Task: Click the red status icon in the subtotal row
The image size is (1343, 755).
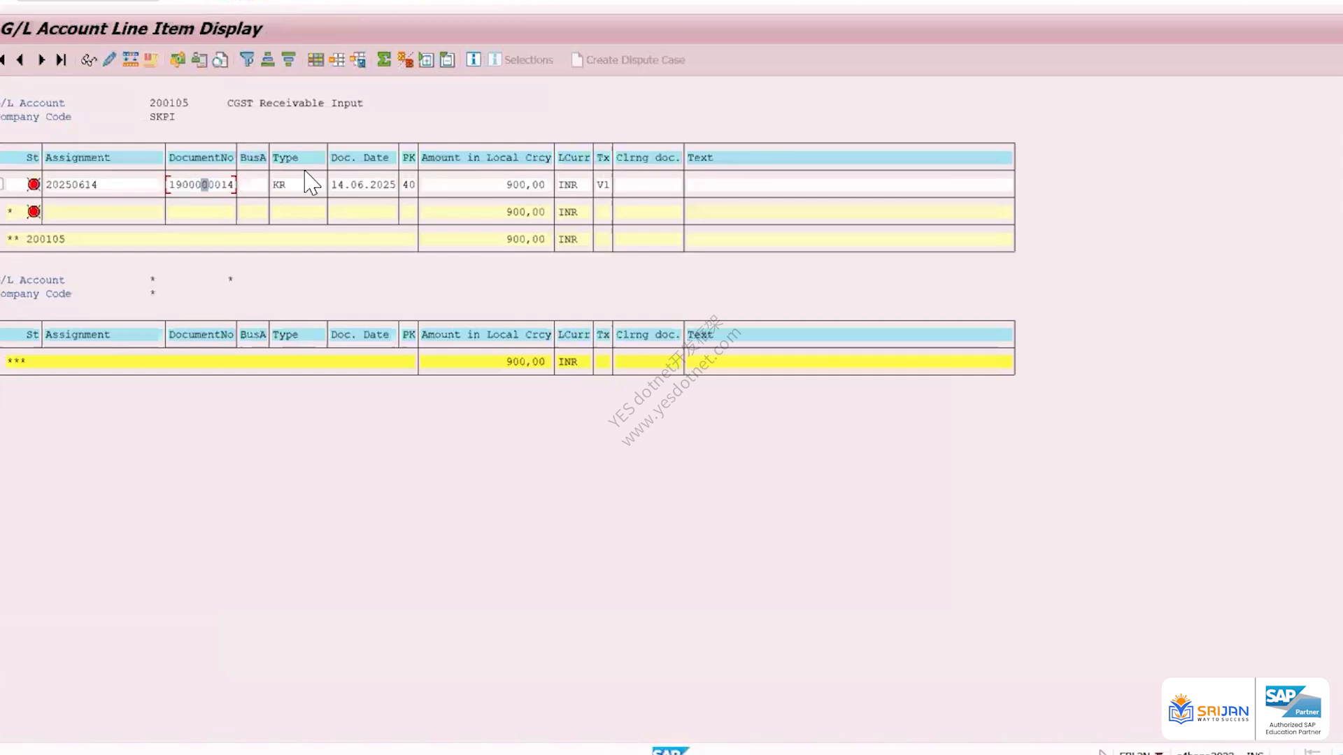Action: (x=34, y=212)
